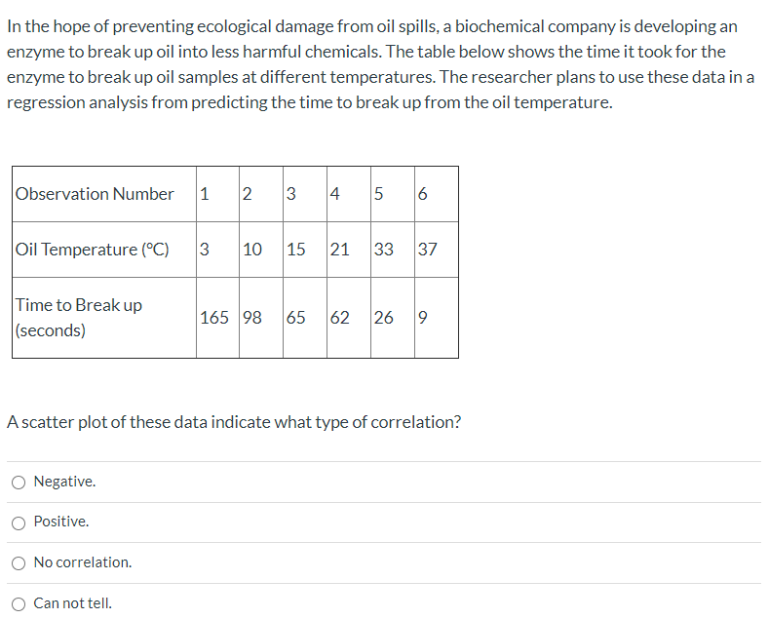Click the scatter plot correlation question text
This screenshot has width=769, height=619.
(234, 422)
